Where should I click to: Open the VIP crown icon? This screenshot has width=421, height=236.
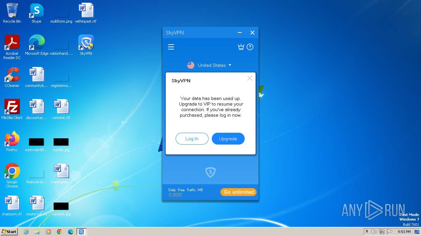pyautogui.click(x=241, y=47)
